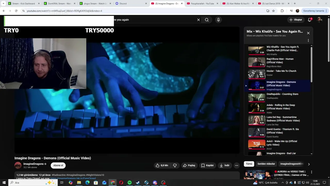Open a new browser tab

[x=295, y=4]
